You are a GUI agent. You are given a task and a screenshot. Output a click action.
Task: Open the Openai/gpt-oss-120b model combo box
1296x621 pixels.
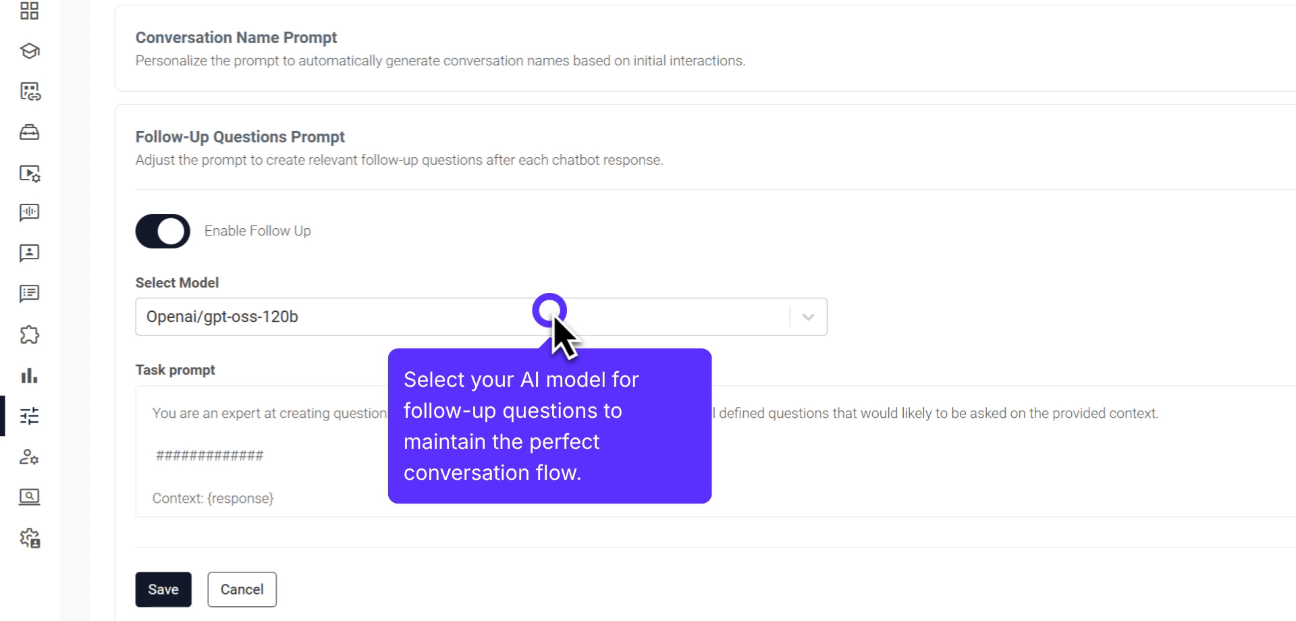[x=337, y=317]
